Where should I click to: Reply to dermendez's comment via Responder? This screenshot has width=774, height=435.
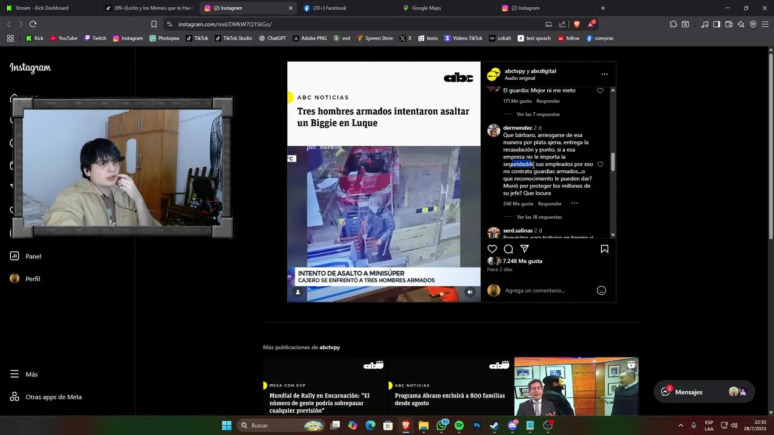point(550,204)
